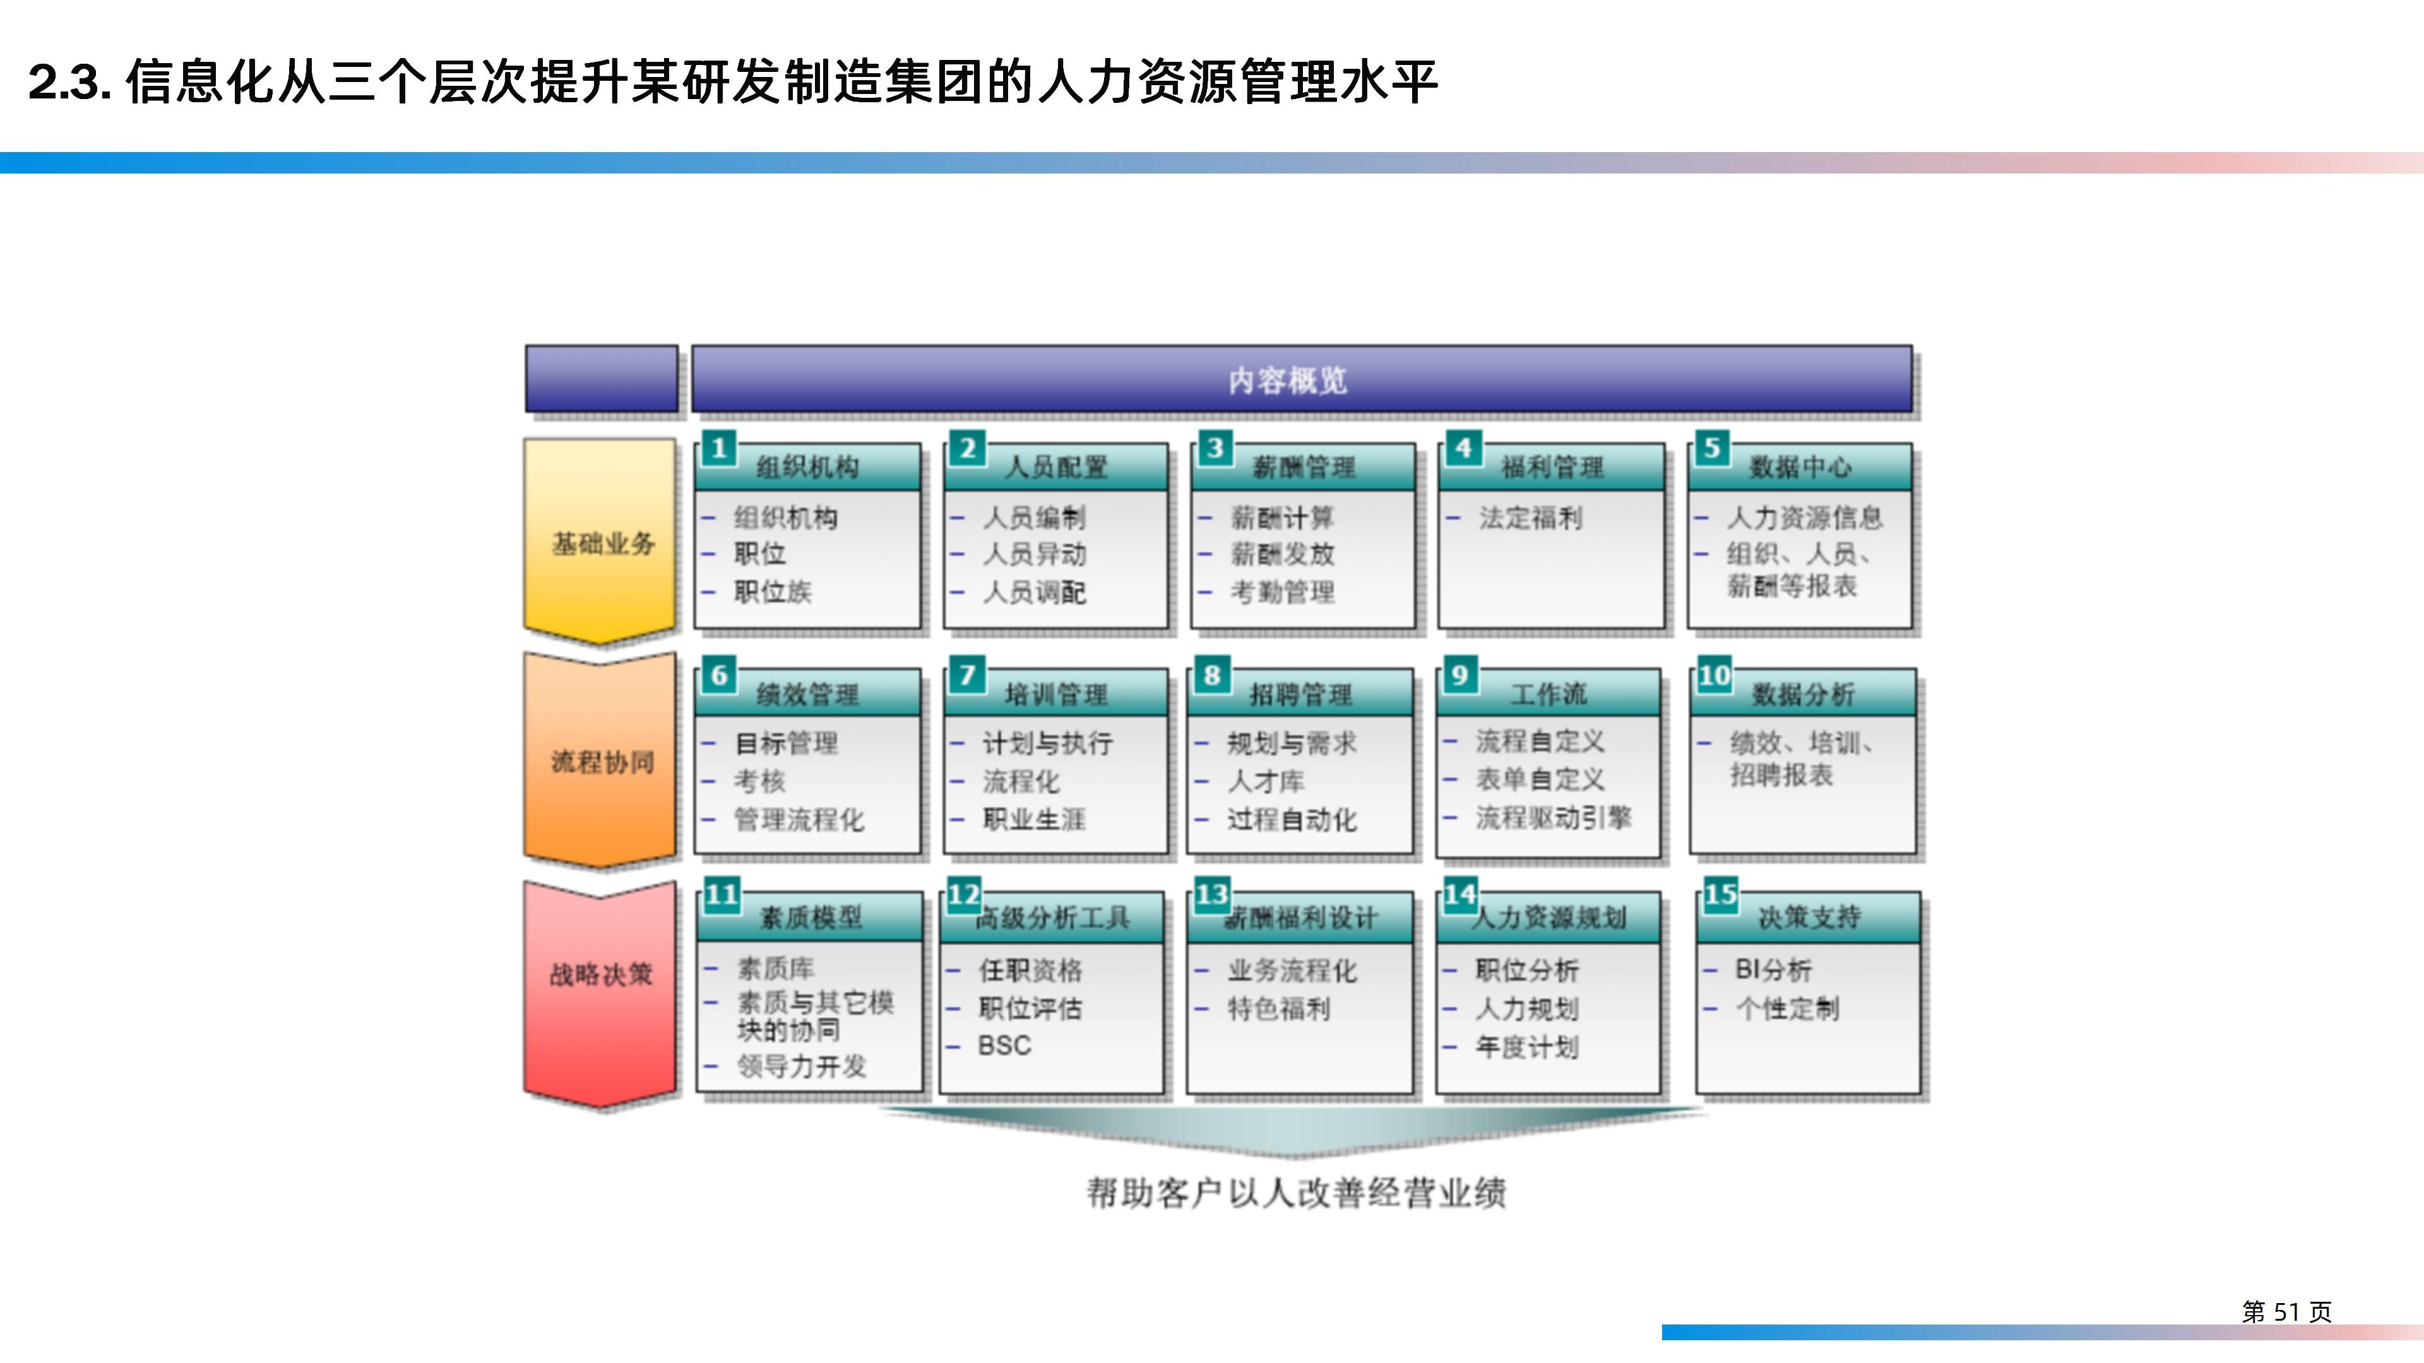Select number badge 8 on 招聘管理
Screen dimensions: 2424x1363
click(1212, 675)
